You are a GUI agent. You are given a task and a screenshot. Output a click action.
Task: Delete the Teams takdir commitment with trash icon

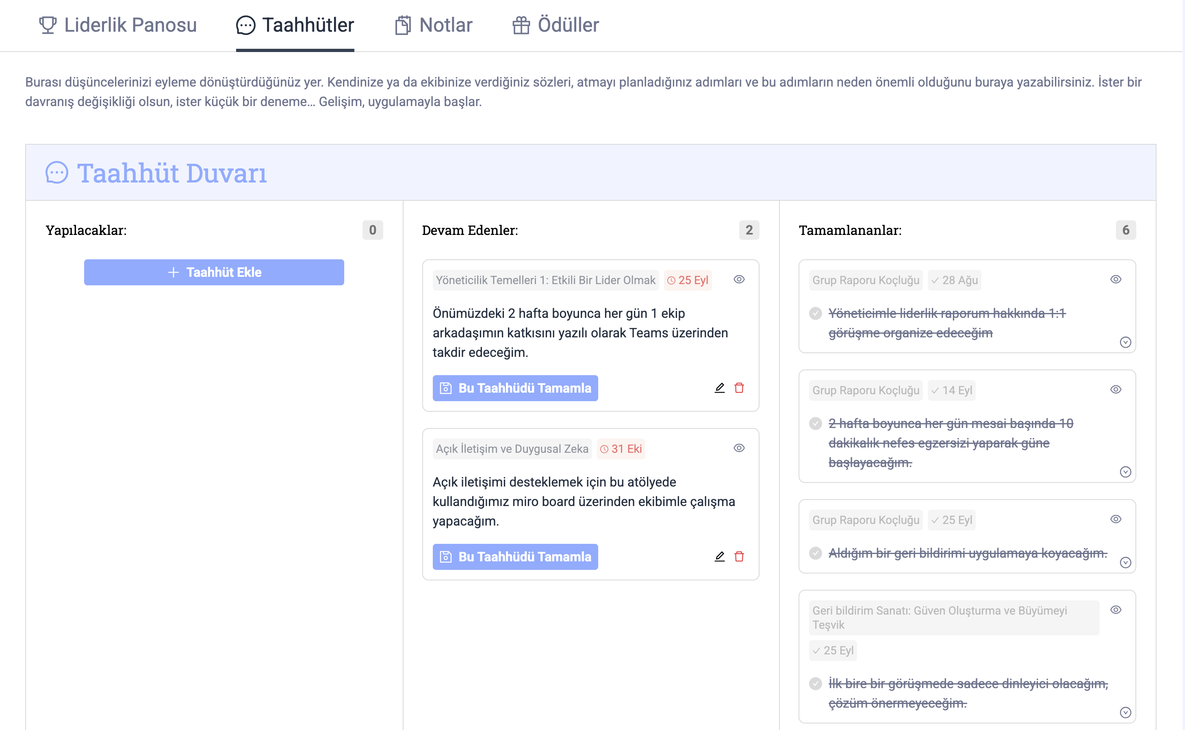739,388
